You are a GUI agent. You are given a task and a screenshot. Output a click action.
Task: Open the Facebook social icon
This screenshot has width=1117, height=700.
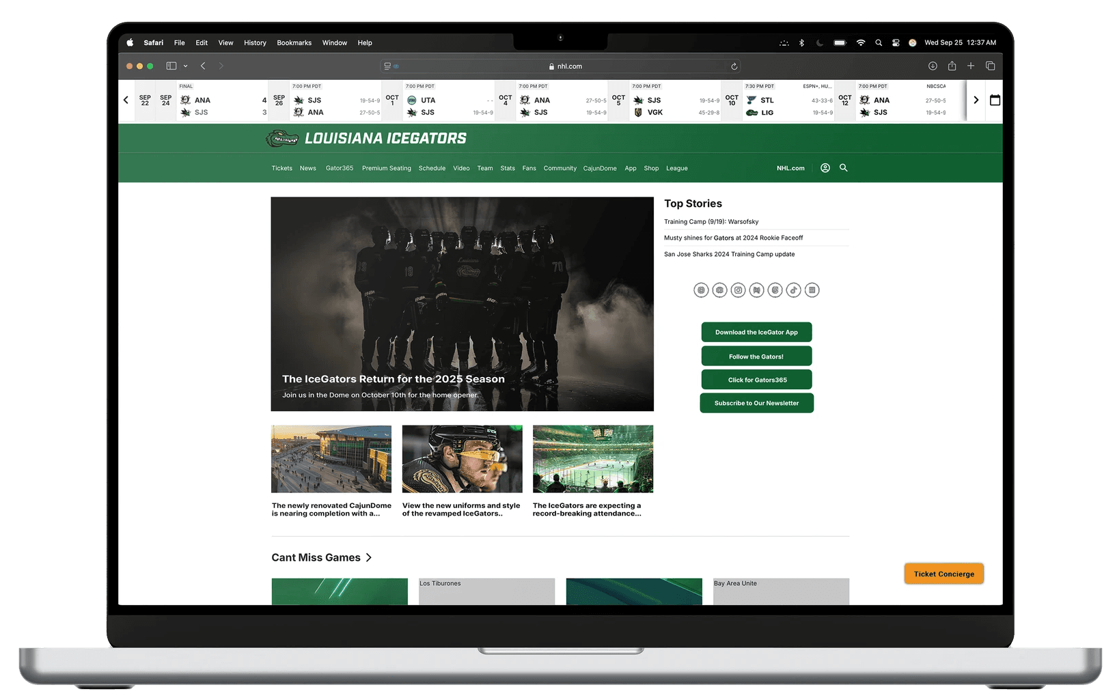click(x=701, y=290)
